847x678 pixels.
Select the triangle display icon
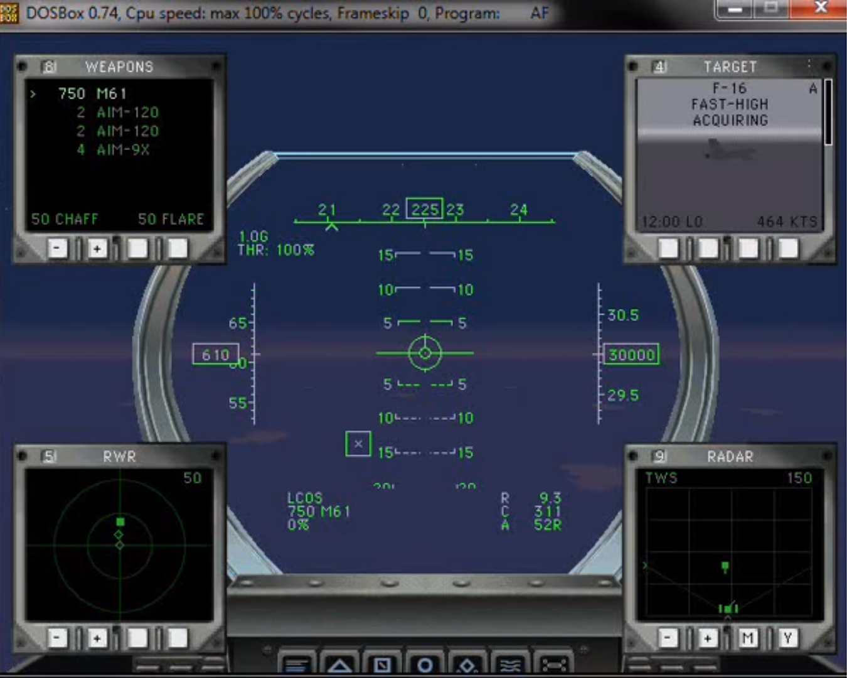(341, 664)
